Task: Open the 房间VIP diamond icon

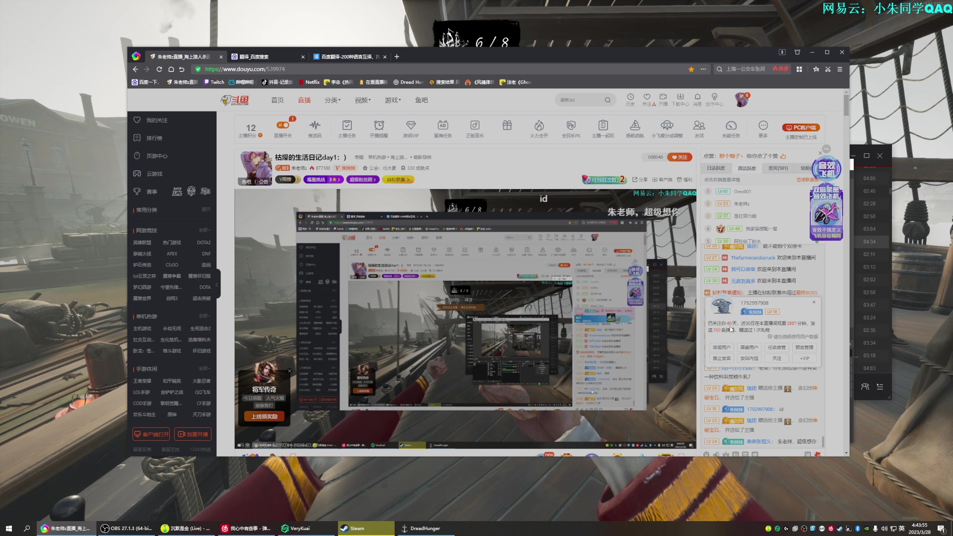Action: 411,128
